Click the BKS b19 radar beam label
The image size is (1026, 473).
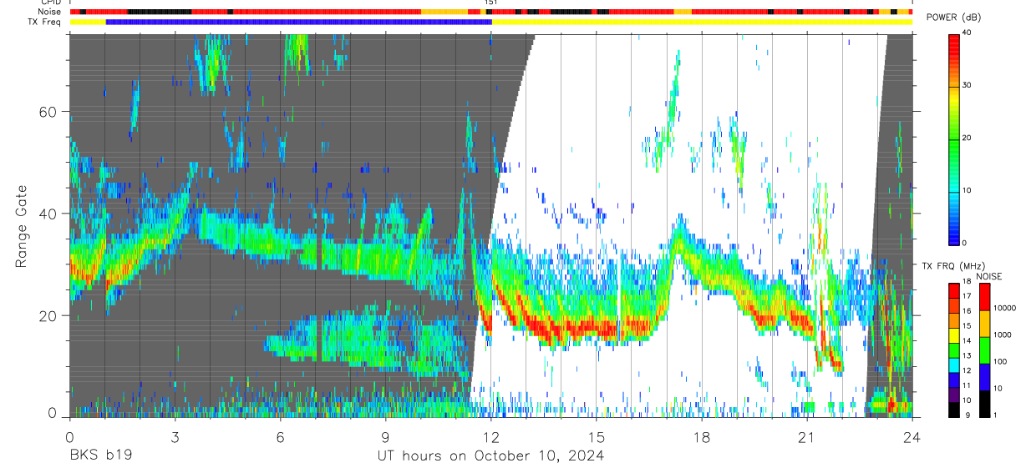point(100,455)
